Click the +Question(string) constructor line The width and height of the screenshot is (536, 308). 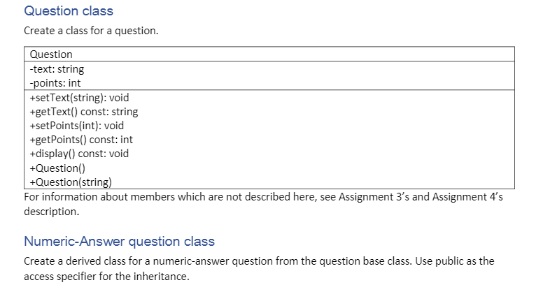pyautogui.click(x=71, y=182)
